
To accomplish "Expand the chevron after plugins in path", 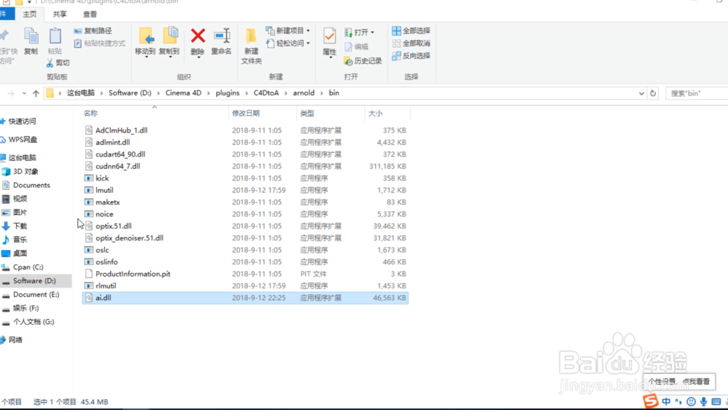I will point(247,93).
